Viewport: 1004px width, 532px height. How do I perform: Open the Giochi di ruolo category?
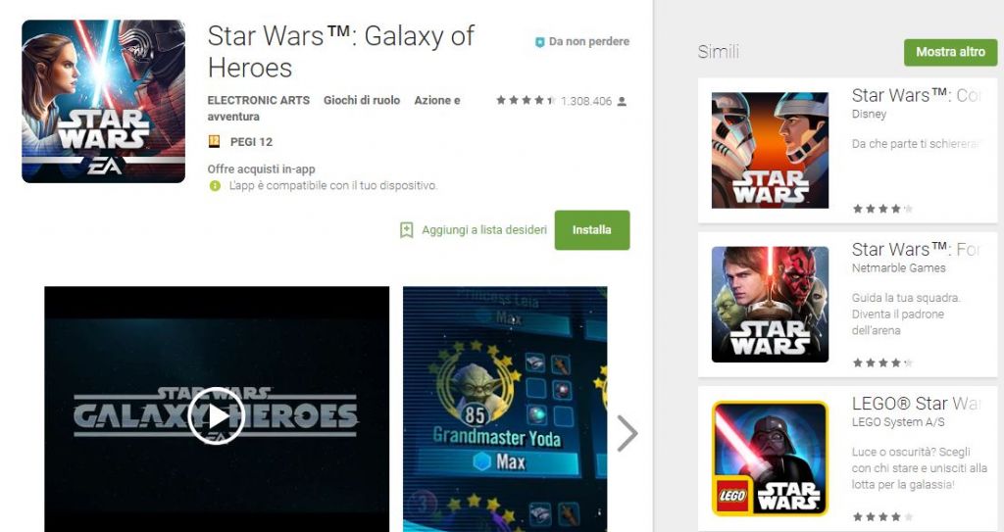[x=362, y=100]
